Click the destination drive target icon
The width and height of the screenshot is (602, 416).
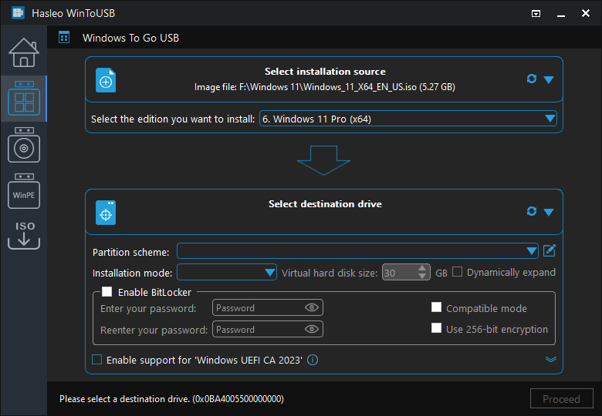point(106,213)
